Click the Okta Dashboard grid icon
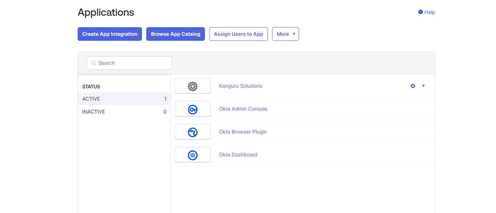The image size is (496, 213). click(x=192, y=155)
